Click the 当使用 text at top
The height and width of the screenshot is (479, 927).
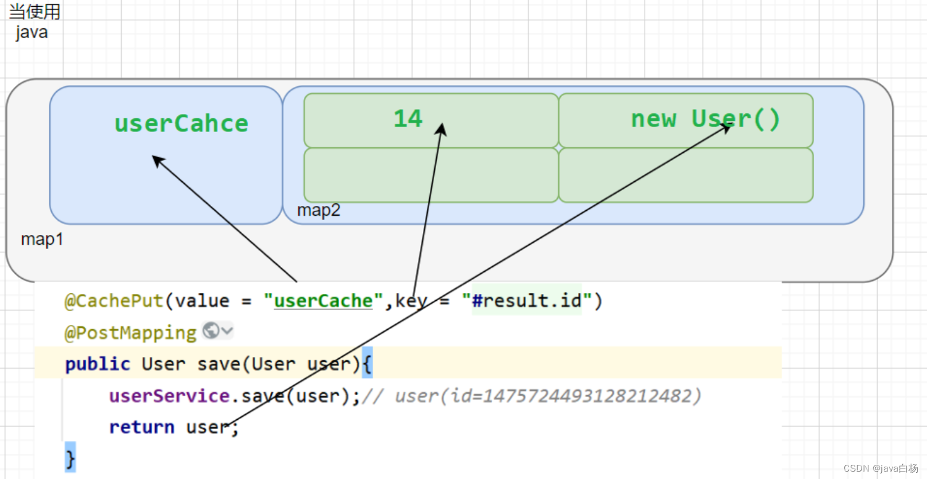(35, 12)
